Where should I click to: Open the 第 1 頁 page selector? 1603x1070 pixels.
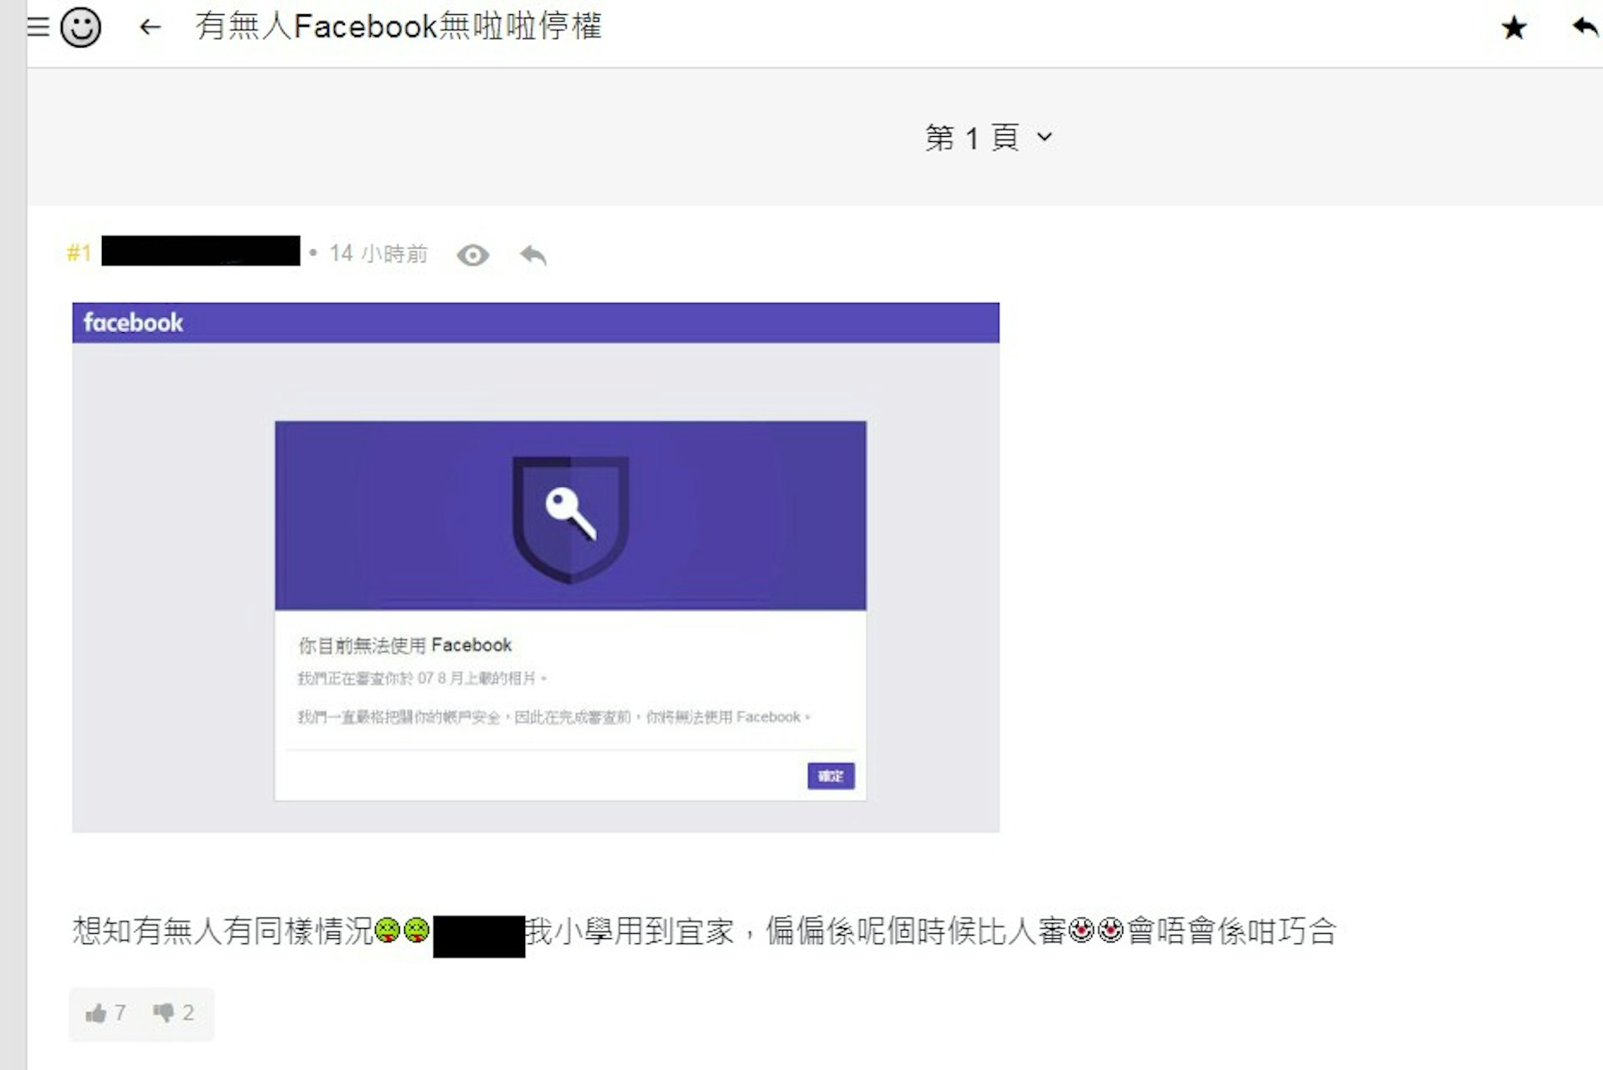point(972,138)
